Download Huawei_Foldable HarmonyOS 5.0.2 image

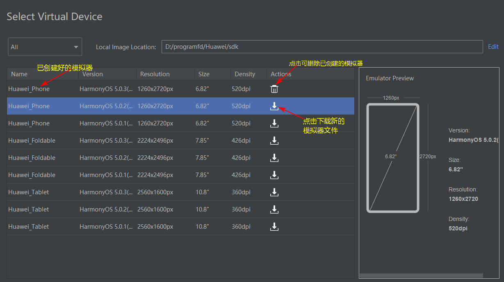coord(274,158)
